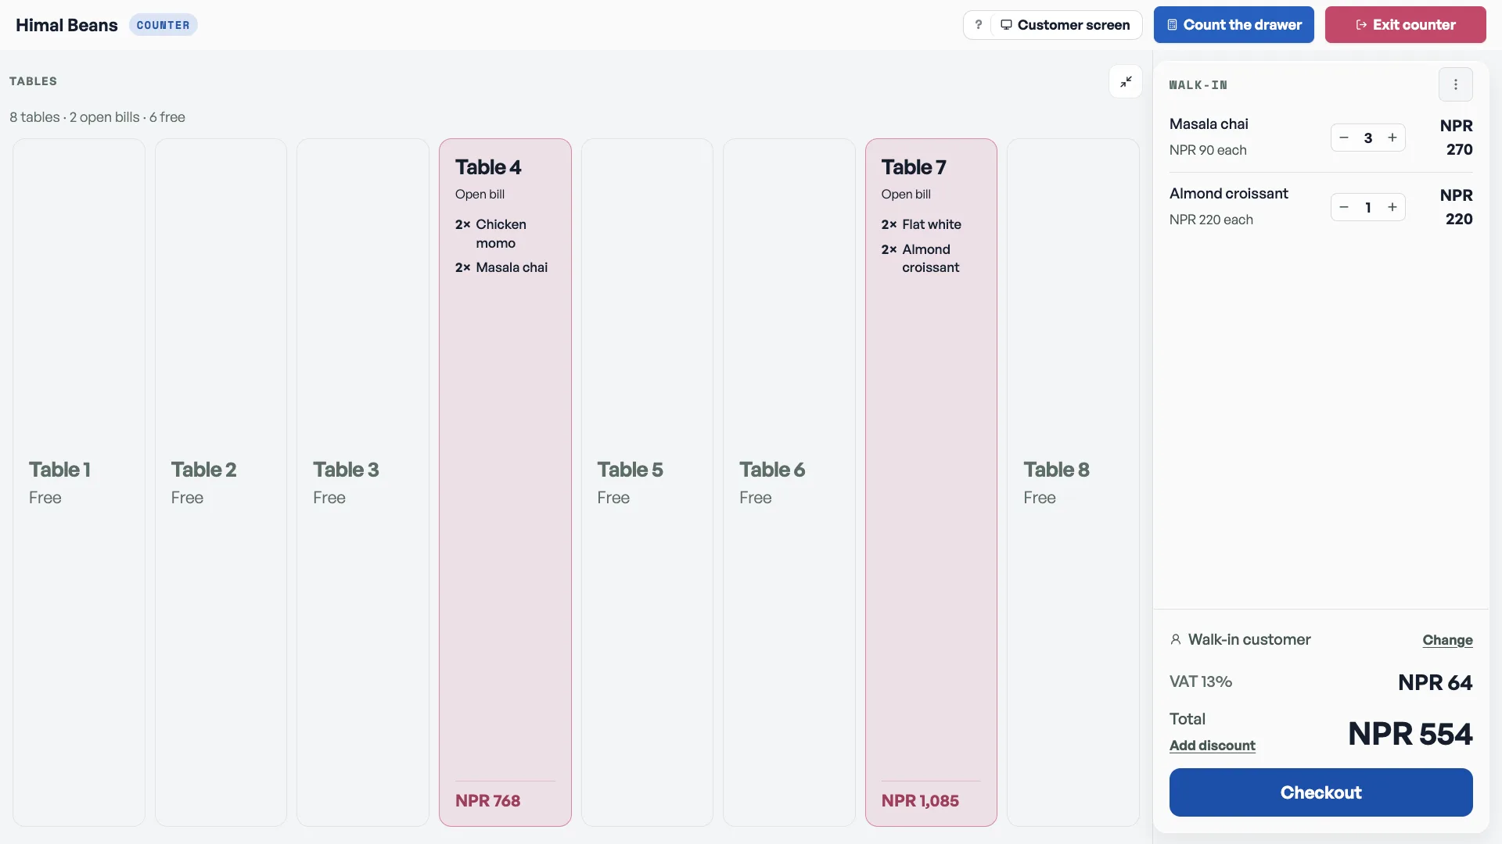The height and width of the screenshot is (844, 1502).
Task: Checkout the walk-in order
Action: pos(1321,792)
